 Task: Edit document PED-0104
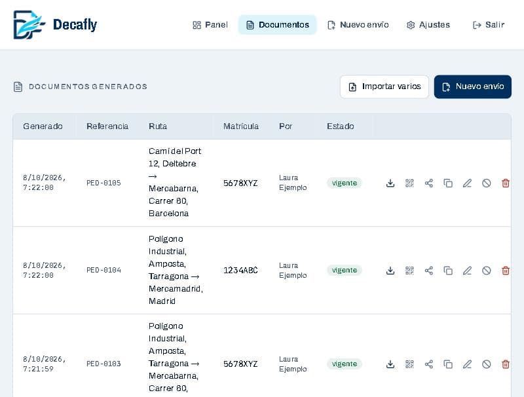click(467, 271)
